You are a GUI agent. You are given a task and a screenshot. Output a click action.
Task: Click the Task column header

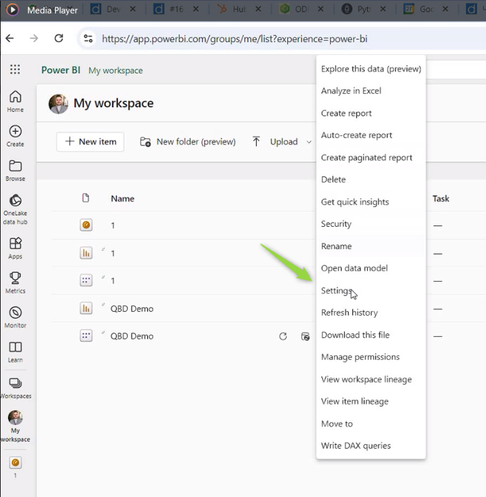click(441, 199)
